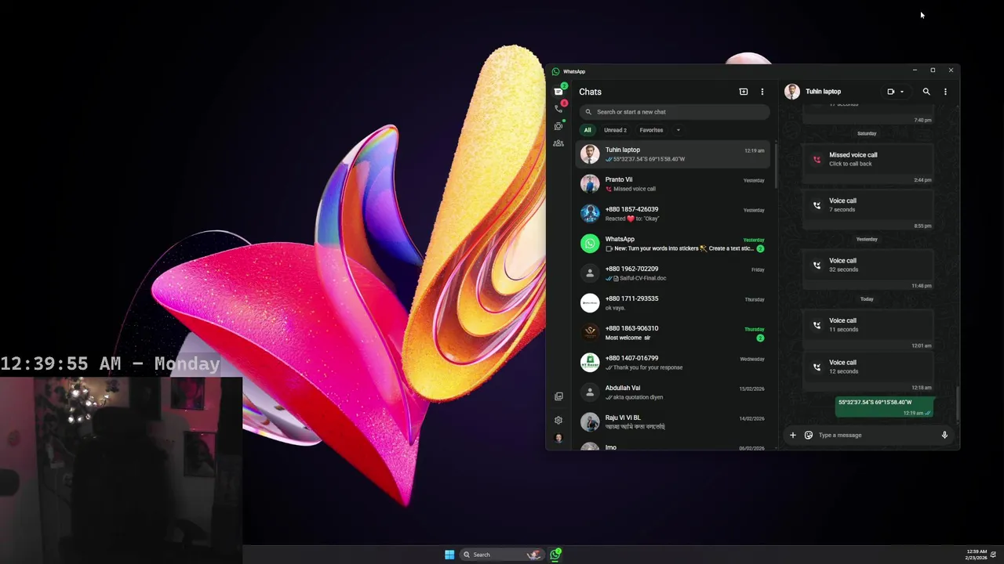1004x564 pixels.
Task: Click the Type a message field
Action: point(876,435)
